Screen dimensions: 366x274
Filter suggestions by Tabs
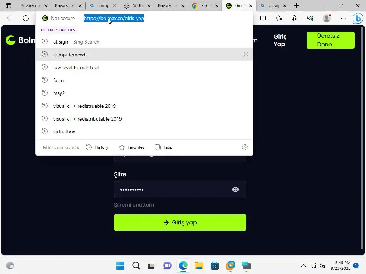(163, 147)
